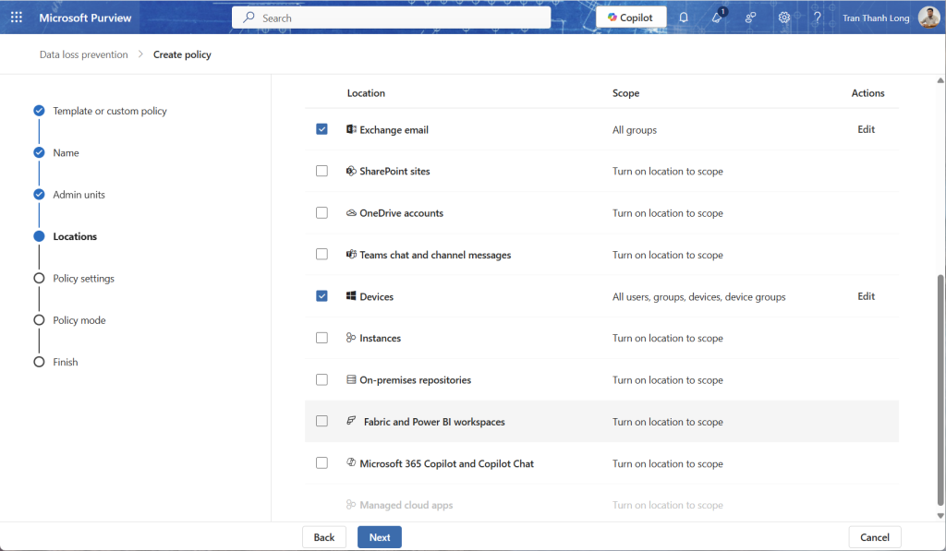Focus the Search input field

click(x=397, y=18)
